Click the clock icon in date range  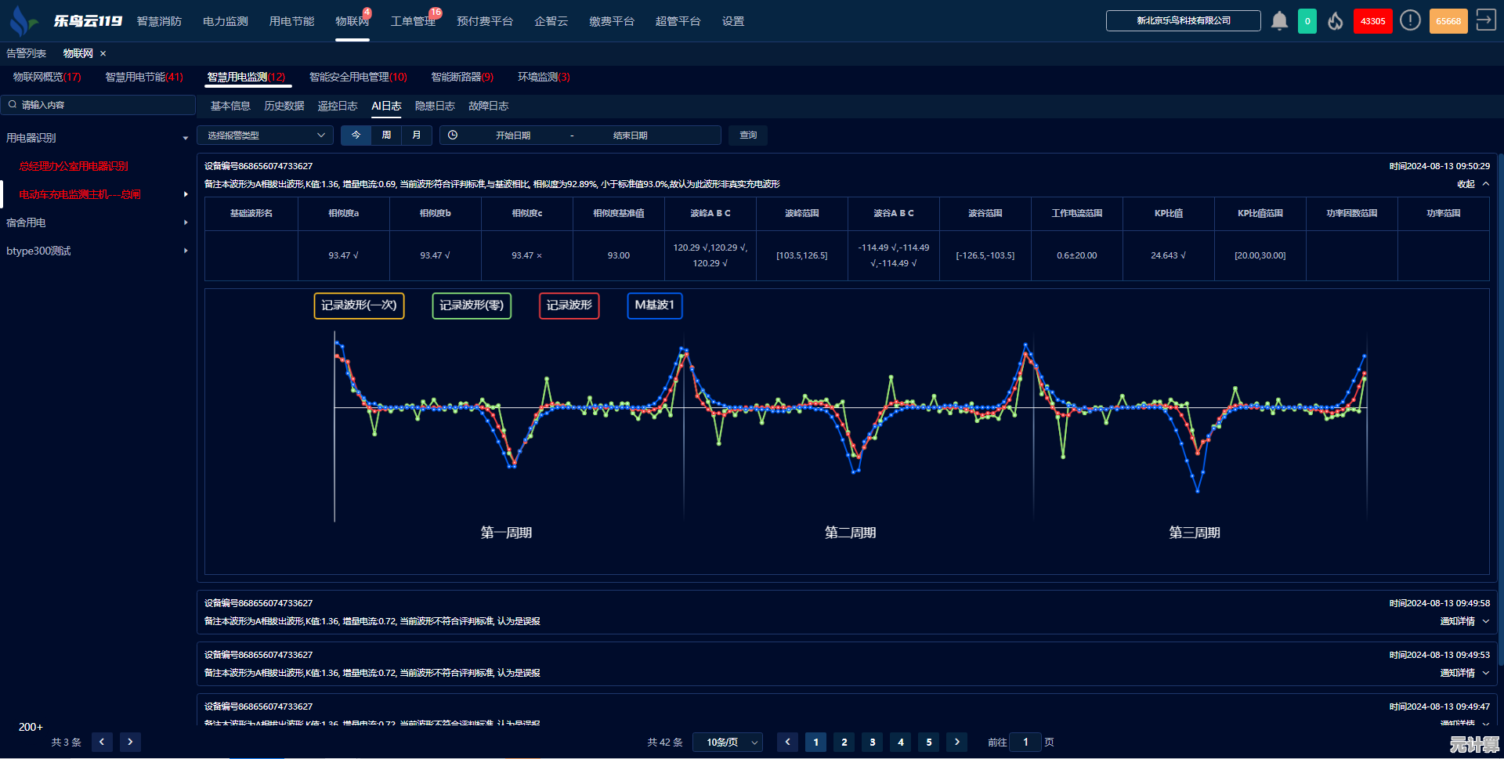453,135
